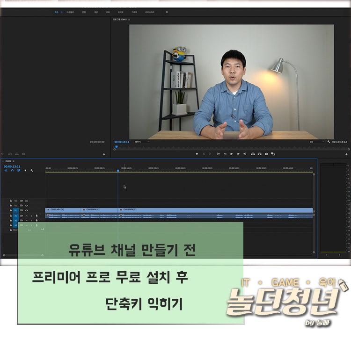This screenshot has width=351, height=346.
Task: Switch to the 그래픽 workspace tab
Action: coord(134,12)
